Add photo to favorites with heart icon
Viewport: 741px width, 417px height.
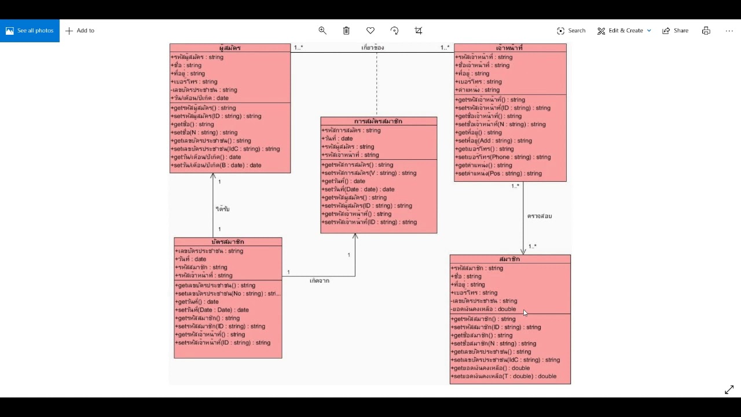[370, 31]
